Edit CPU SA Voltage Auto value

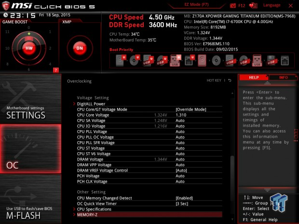180,120
